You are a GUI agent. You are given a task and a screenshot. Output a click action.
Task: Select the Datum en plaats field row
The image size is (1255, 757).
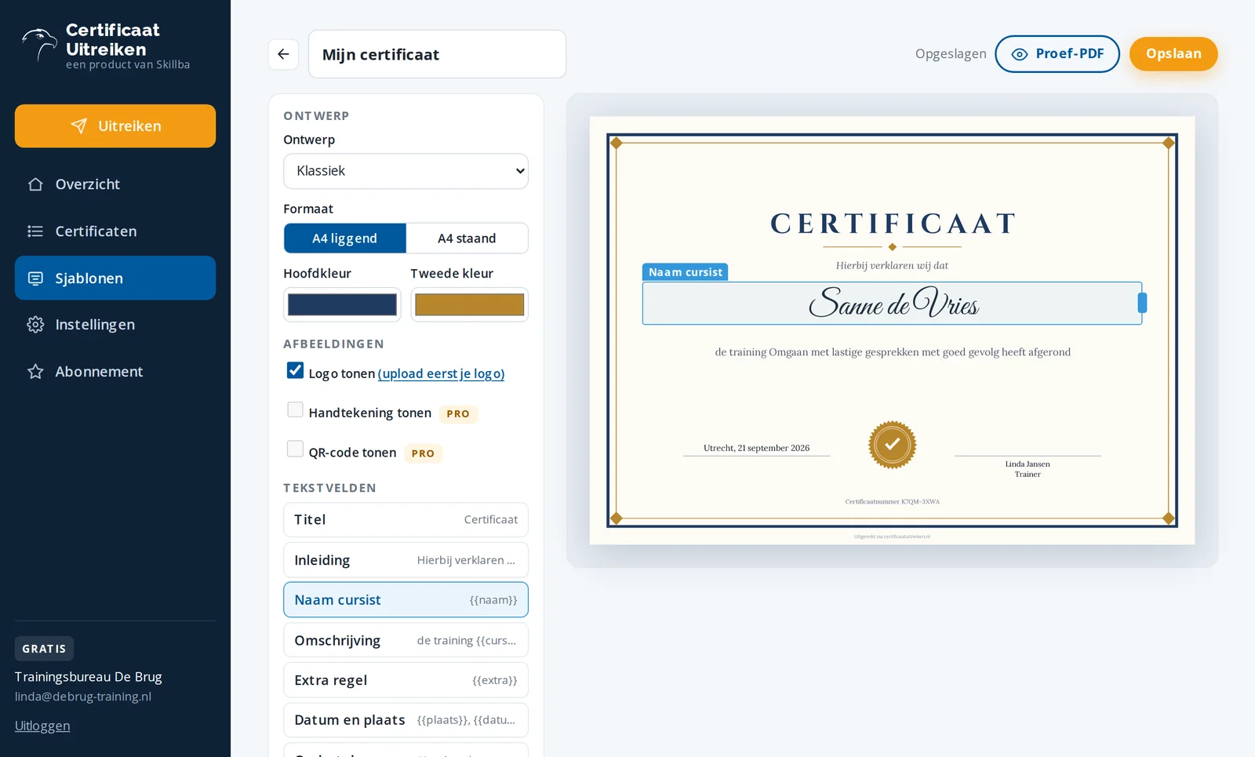click(x=406, y=720)
